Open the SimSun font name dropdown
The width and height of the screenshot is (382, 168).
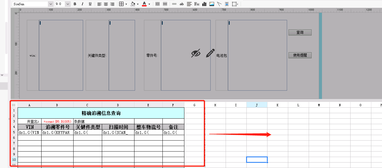pyautogui.click(x=51, y=4)
